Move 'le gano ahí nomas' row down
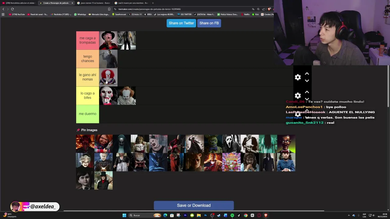The image size is (390, 219). pyautogui.click(x=307, y=81)
